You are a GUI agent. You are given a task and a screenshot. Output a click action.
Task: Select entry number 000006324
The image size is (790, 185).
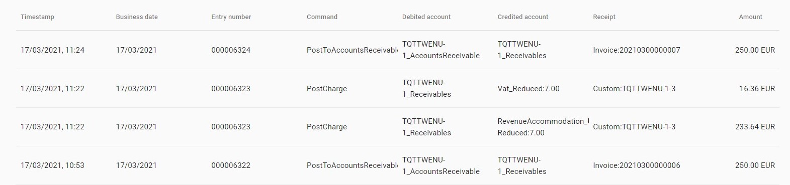click(x=231, y=50)
